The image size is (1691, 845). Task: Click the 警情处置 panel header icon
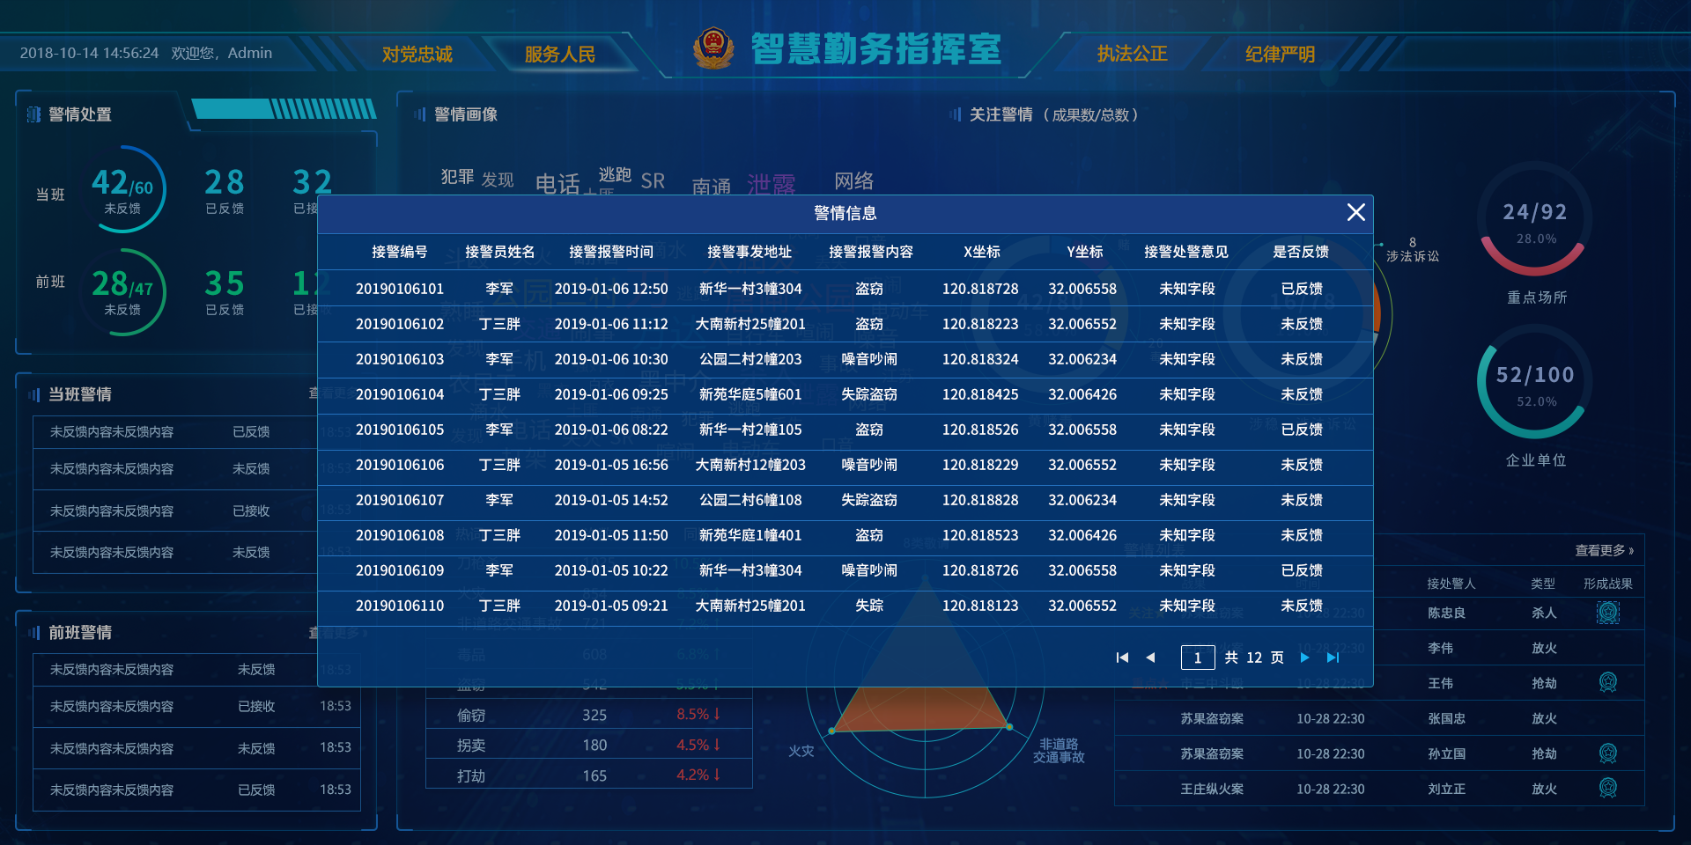33,114
